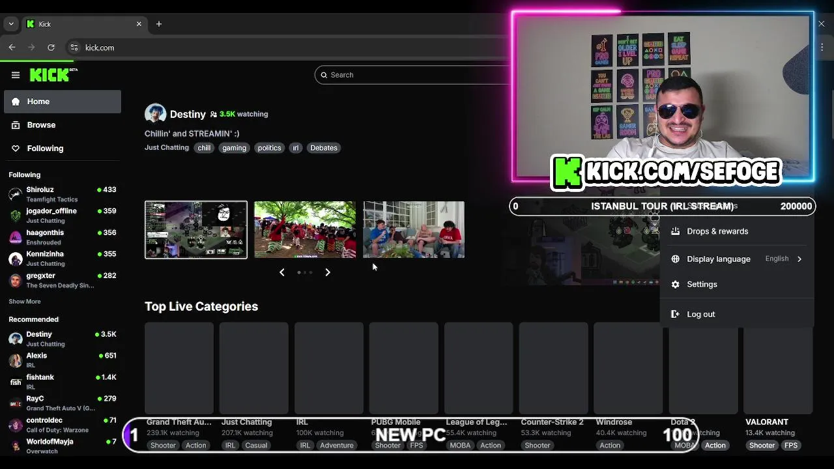
Task: Go back with browser back arrow
Action: (x=12, y=48)
